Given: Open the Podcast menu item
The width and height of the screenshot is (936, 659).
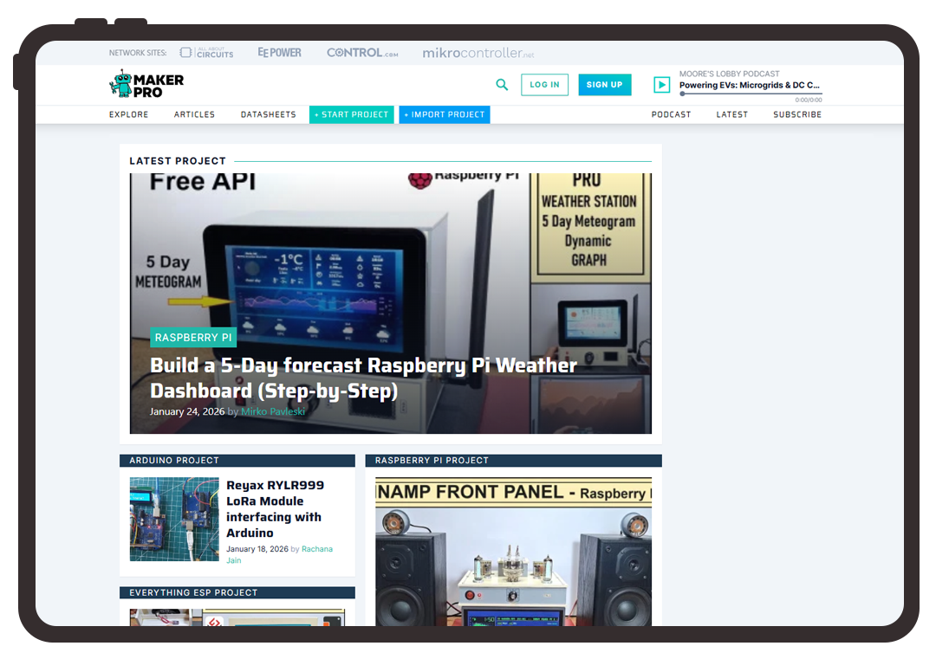Looking at the screenshot, I should [671, 114].
